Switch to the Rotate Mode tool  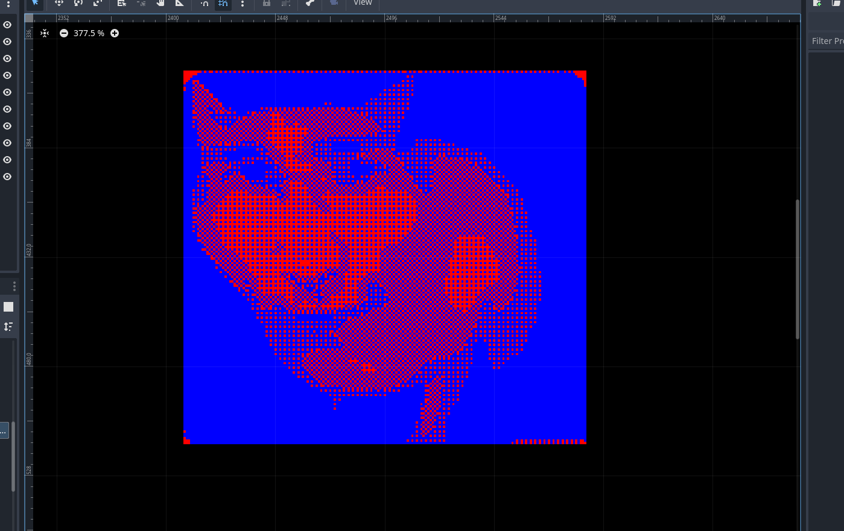[x=78, y=2]
